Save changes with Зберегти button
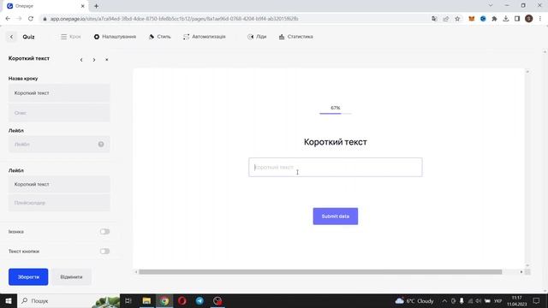This screenshot has width=548, height=308. (x=28, y=277)
